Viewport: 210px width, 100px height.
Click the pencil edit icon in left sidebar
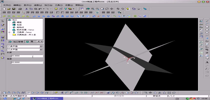[x=2, y=25]
